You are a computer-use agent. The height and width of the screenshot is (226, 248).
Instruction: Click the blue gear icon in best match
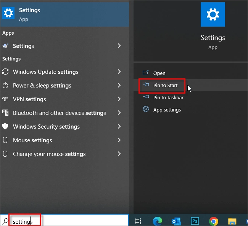(x=8, y=13)
